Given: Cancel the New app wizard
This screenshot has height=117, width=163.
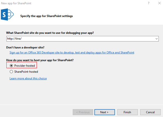Looking at the screenshot, I should (150, 112).
